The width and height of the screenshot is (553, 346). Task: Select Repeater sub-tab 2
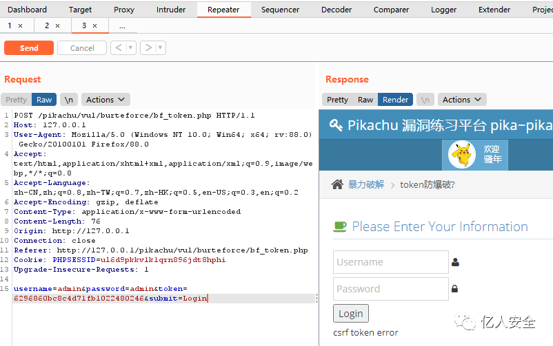click(x=47, y=25)
